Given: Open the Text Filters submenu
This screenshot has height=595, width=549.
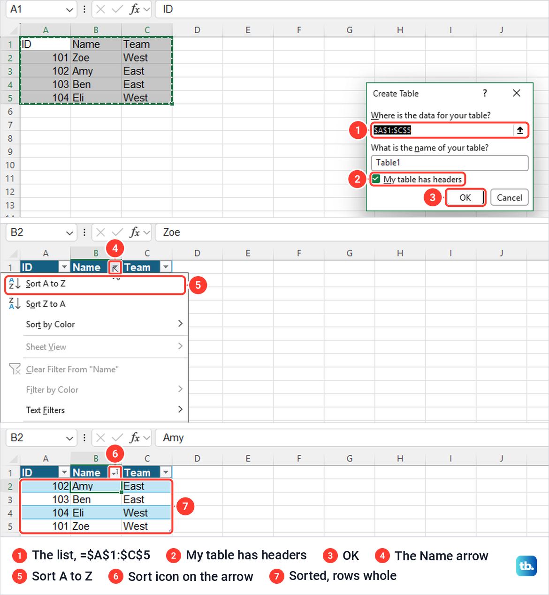Looking at the screenshot, I should 95,410.
